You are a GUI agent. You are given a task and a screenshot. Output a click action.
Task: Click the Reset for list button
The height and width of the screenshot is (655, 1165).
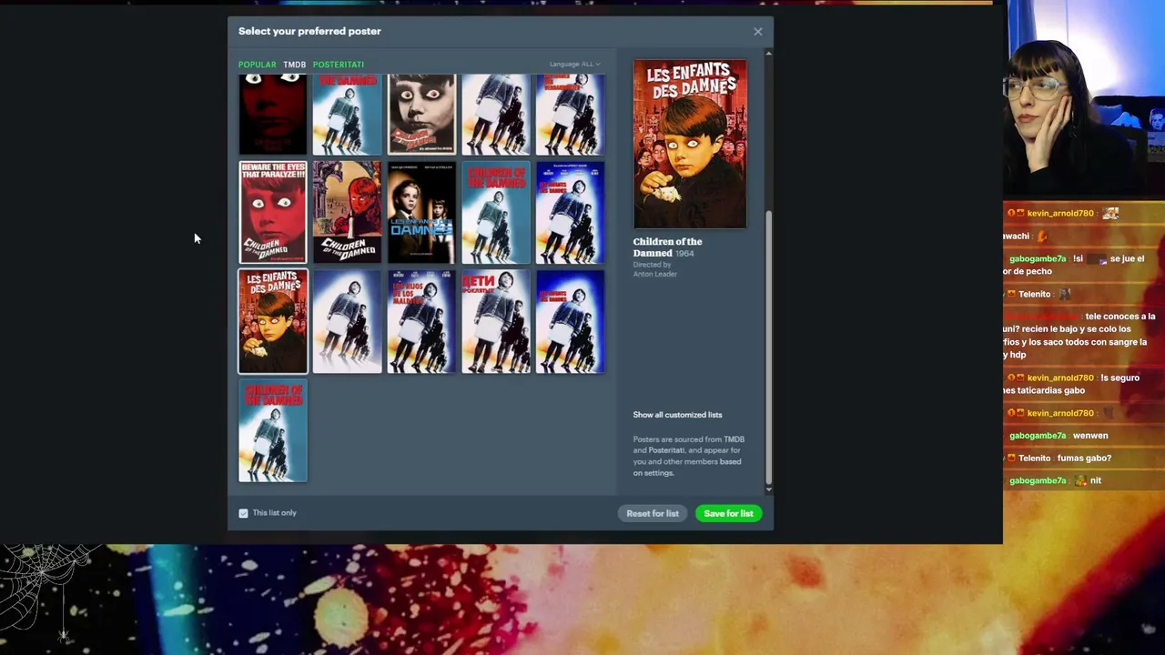pyautogui.click(x=653, y=513)
